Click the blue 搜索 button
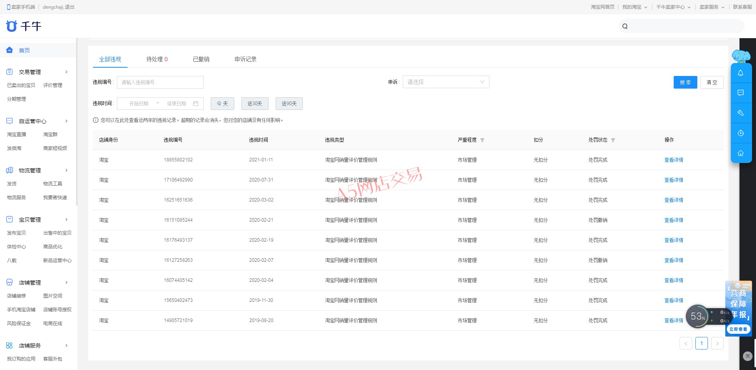Screen dimensions: 756x370 686,82
